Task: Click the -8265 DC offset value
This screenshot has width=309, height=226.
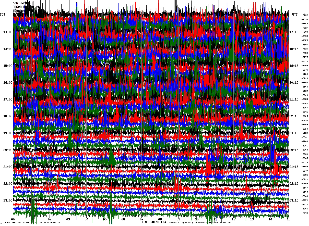Action: click(304, 104)
